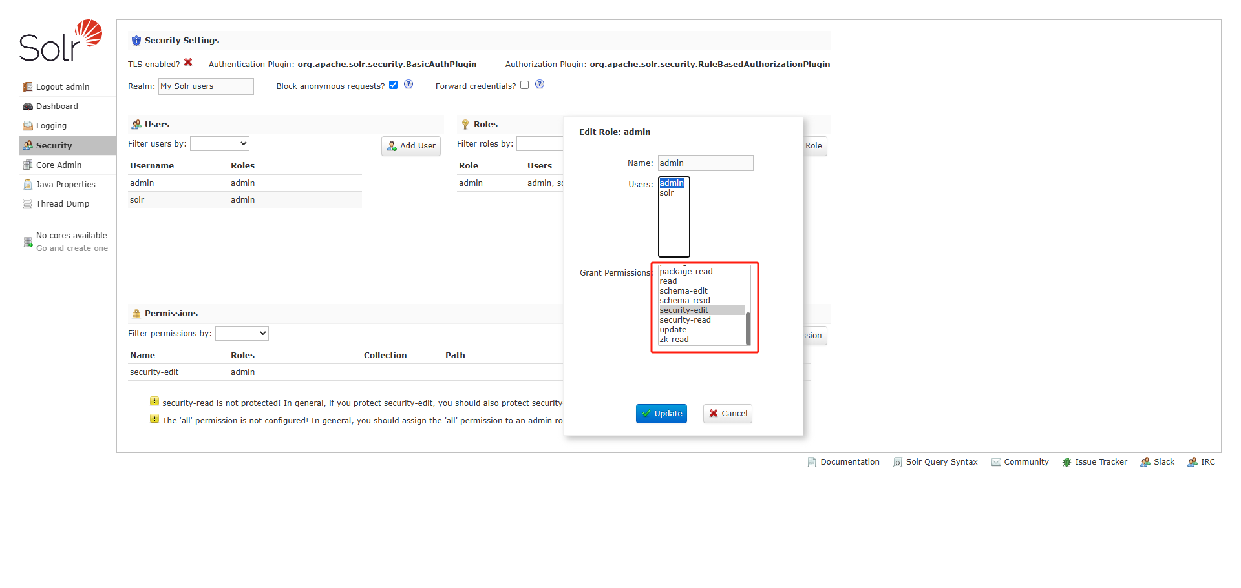Image resolution: width=1241 pixels, height=588 pixels.
Task: Click the Documentation page icon
Action: tap(811, 462)
